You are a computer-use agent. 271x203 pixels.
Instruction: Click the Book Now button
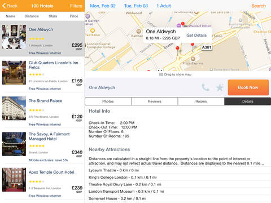coord(248,87)
